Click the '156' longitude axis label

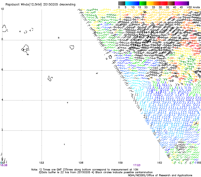point(81,163)
